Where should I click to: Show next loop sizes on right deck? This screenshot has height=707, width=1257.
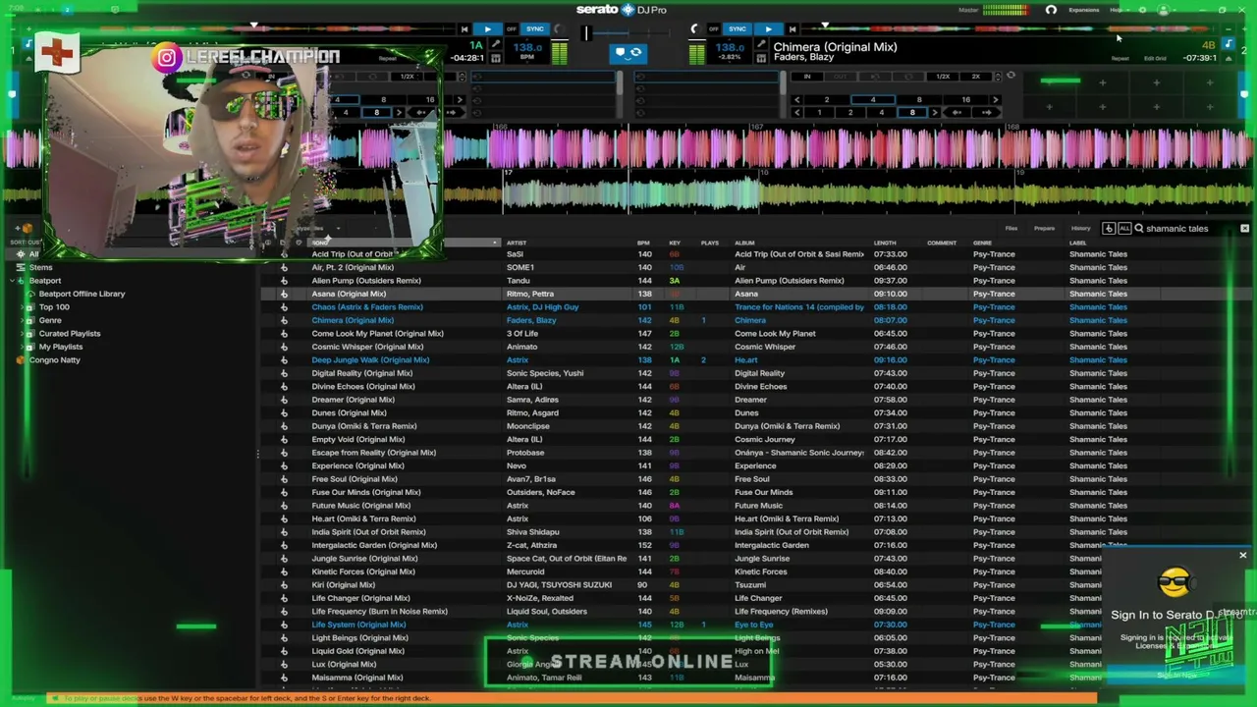point(995,99)
